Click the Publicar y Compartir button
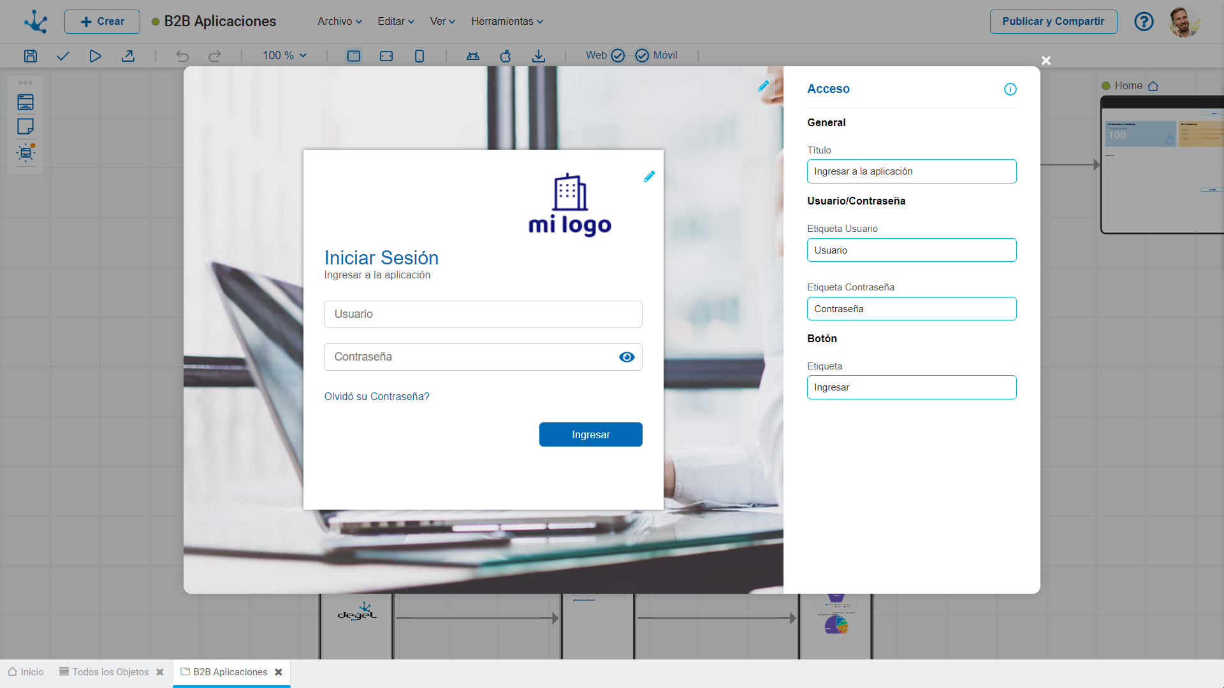 click(1053, 22)
